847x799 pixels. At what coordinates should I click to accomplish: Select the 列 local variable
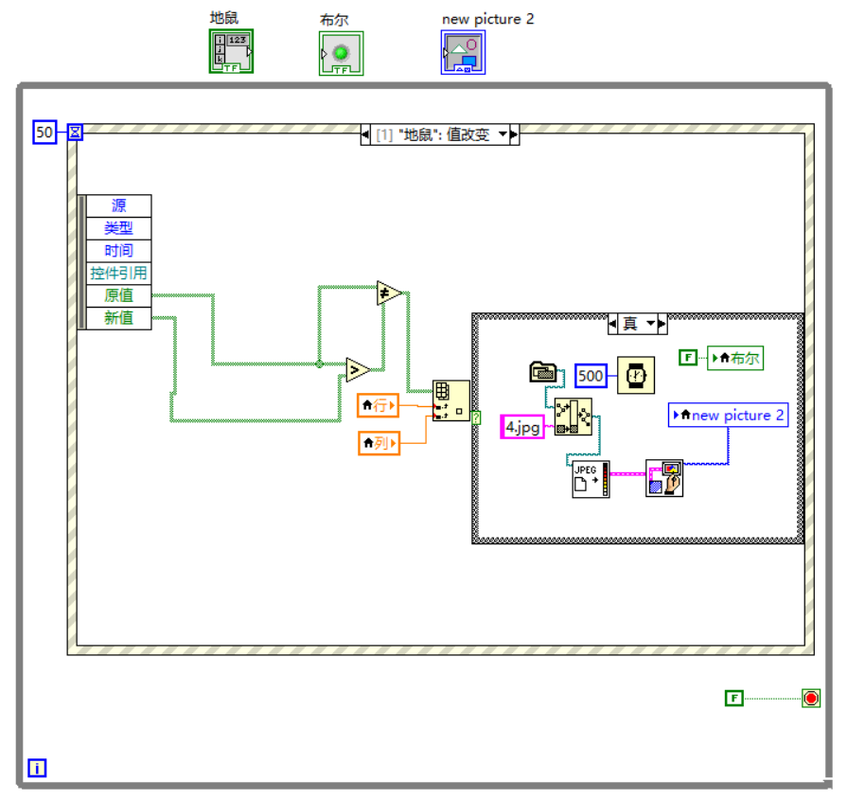coord(379,443)
